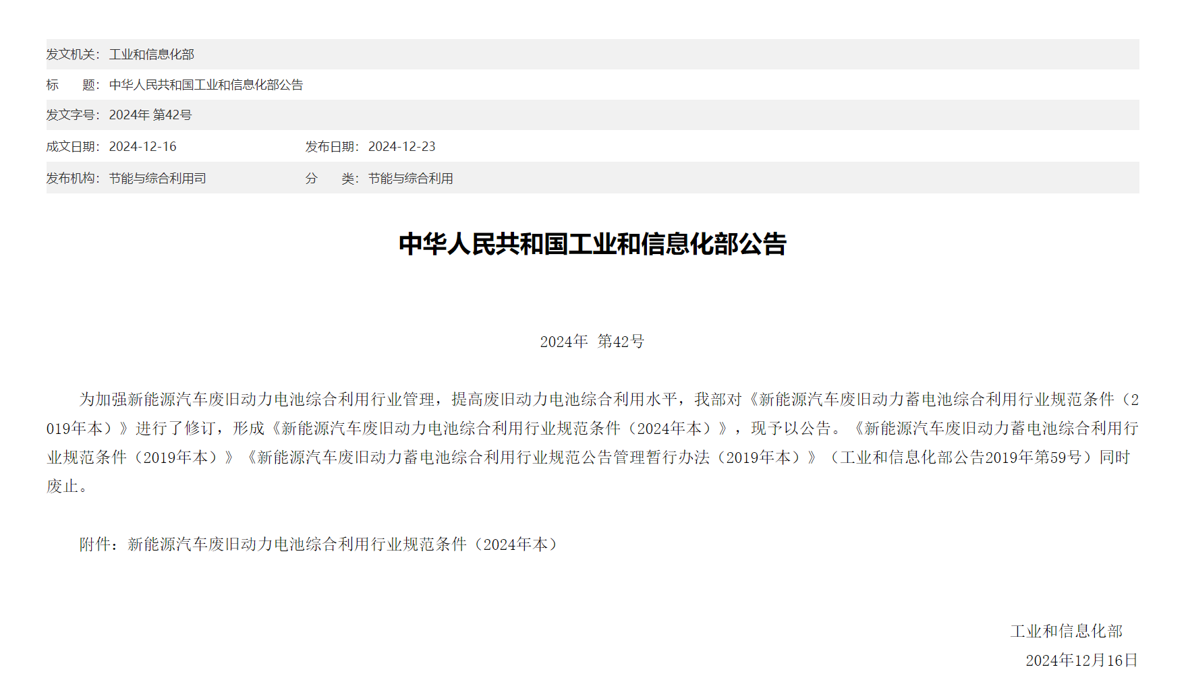
Task: Click the date value 2024-12-16
Action: pyautogui.click(x=142, y=147)
